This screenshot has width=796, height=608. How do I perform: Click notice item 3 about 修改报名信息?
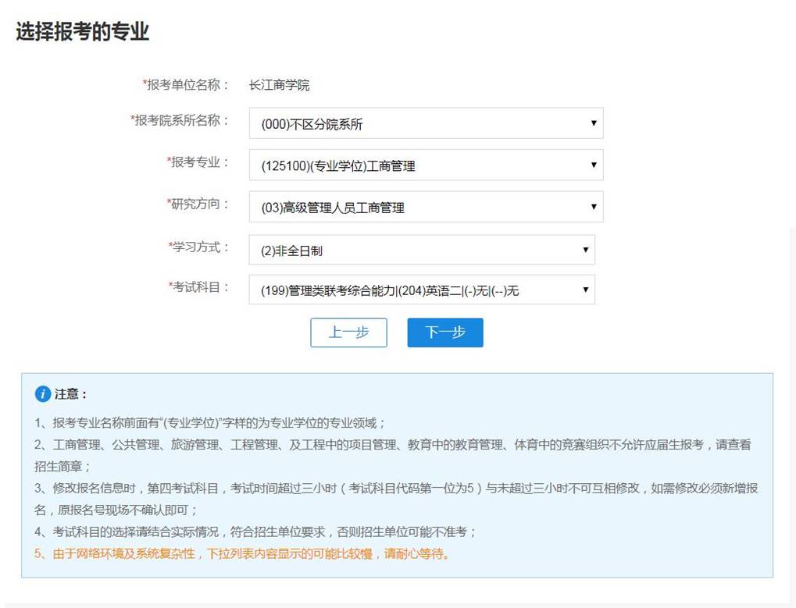click(395, 489)
